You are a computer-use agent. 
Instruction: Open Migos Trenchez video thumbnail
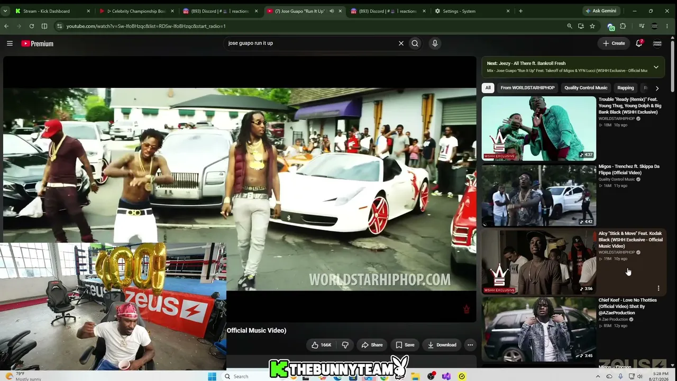pyautogui.click(x=539, y=195)
